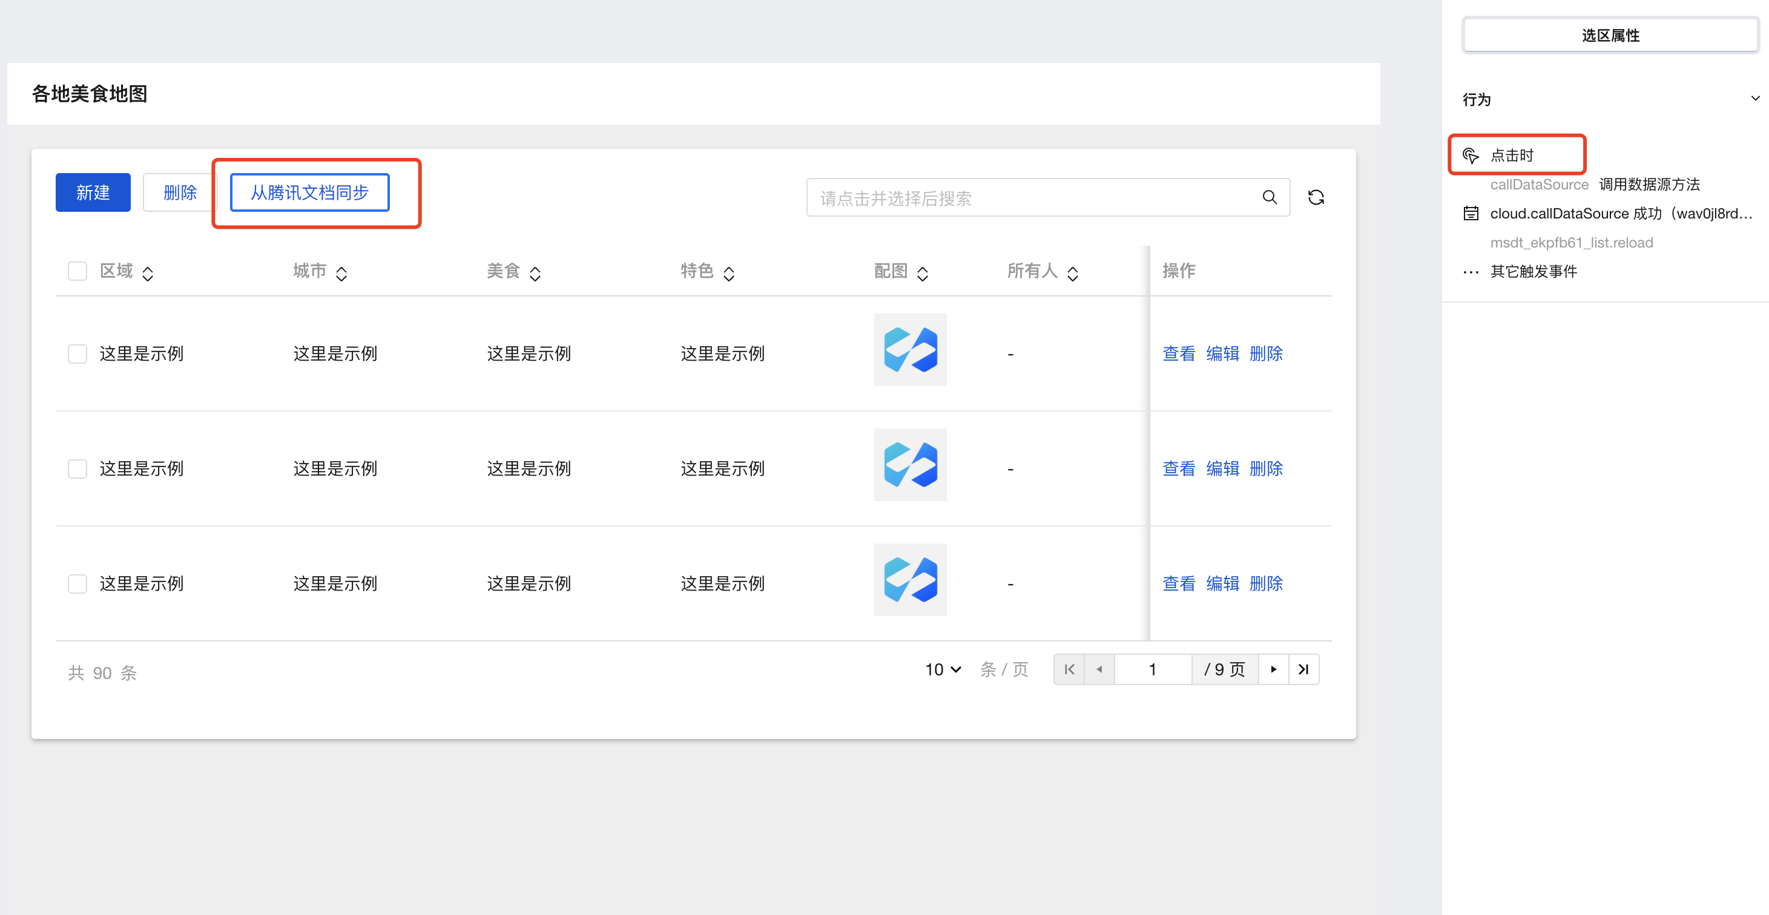Collapse the 行为 section chevron
This screenshot has height=915, width=1769.
pos(1754,99)
